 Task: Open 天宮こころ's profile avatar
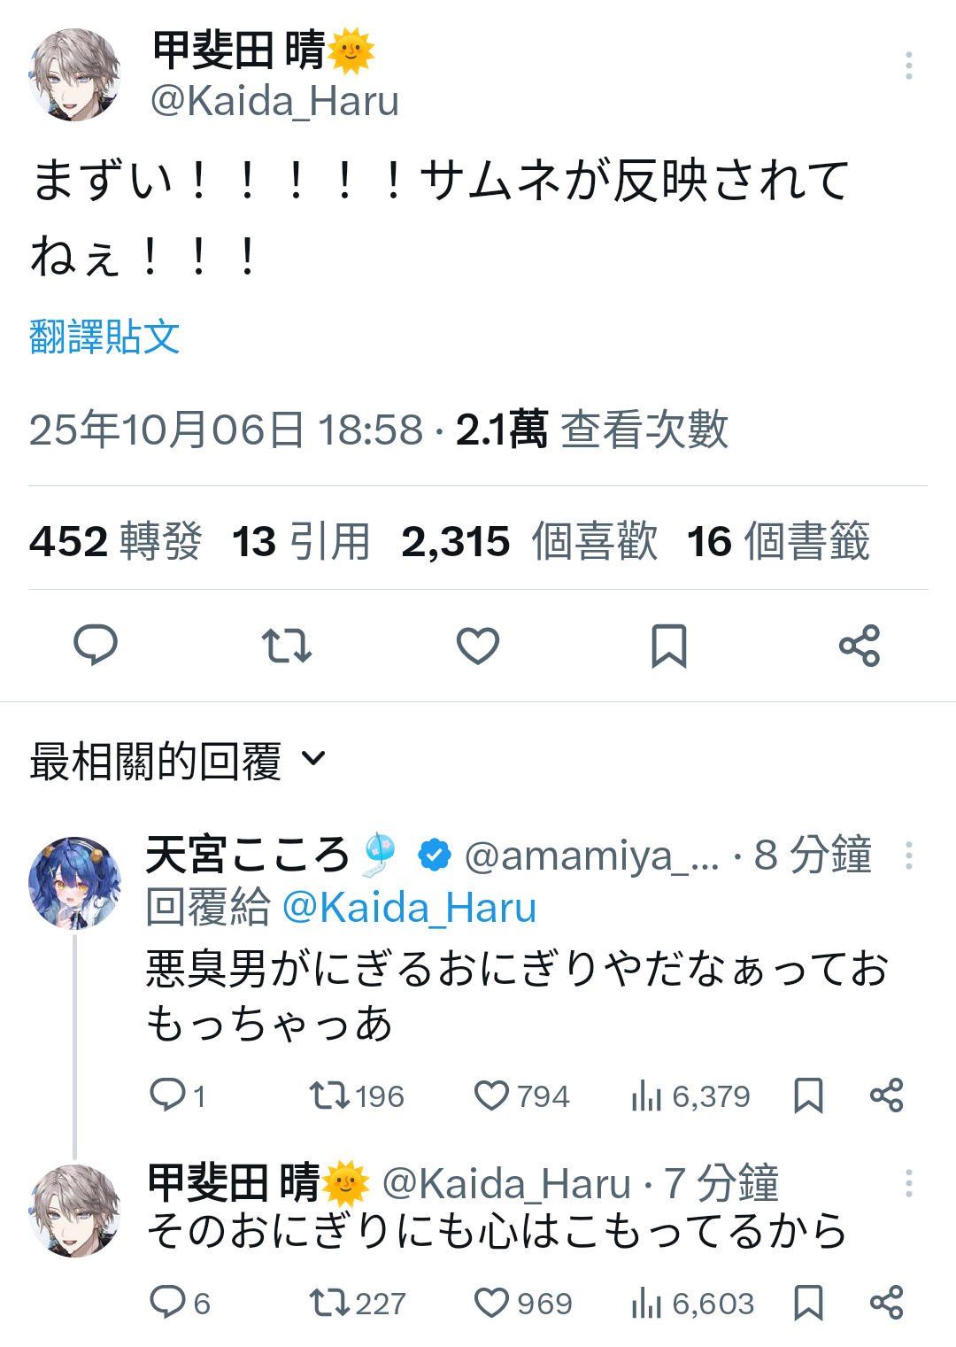[74, 882]
